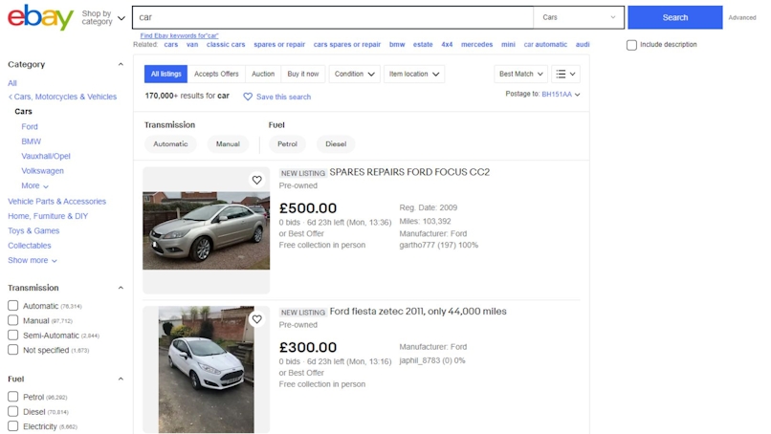Click Save this search link
Viewport: 771px width, 434px height.
[x=284, y=97]
